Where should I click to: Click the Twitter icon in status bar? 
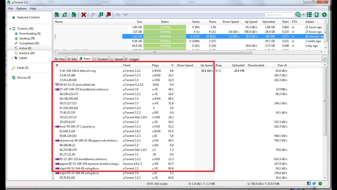(314, 184)
